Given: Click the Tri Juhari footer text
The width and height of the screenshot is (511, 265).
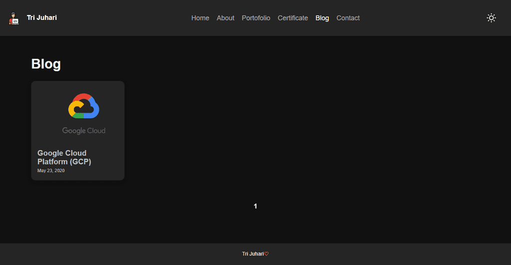Looking at the screenshot, I should tap(253, 254).
